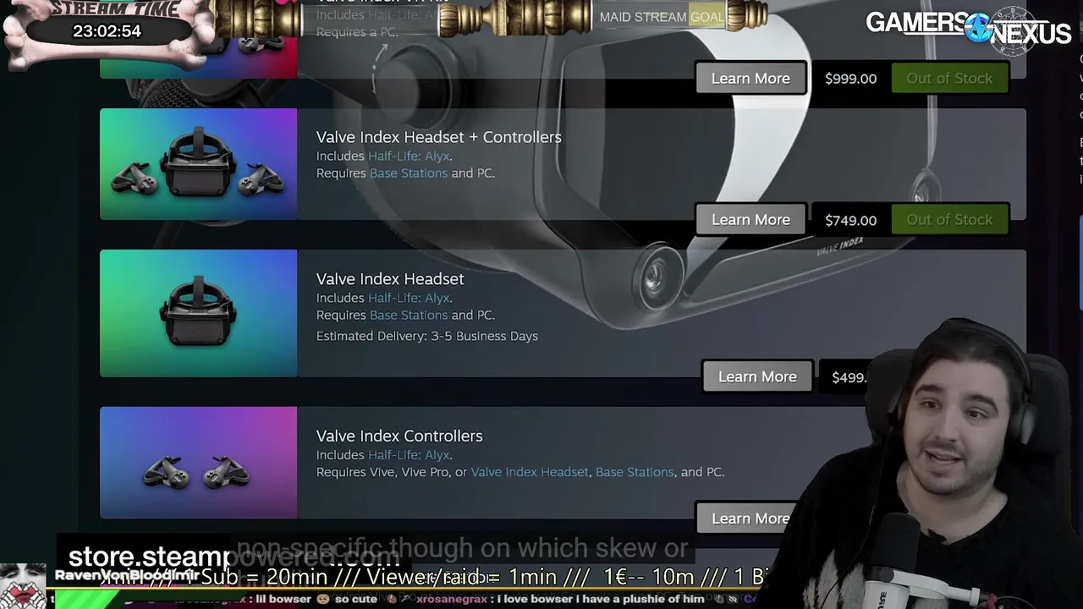
Task: Click Learn More for Valve Index Headset
Action: 757,377
